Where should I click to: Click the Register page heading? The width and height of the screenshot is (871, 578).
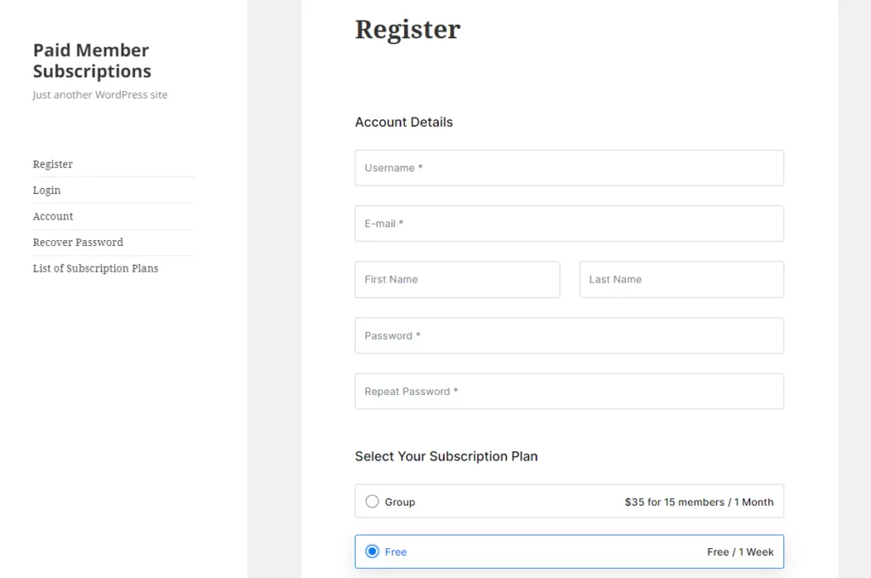[407, 30]
